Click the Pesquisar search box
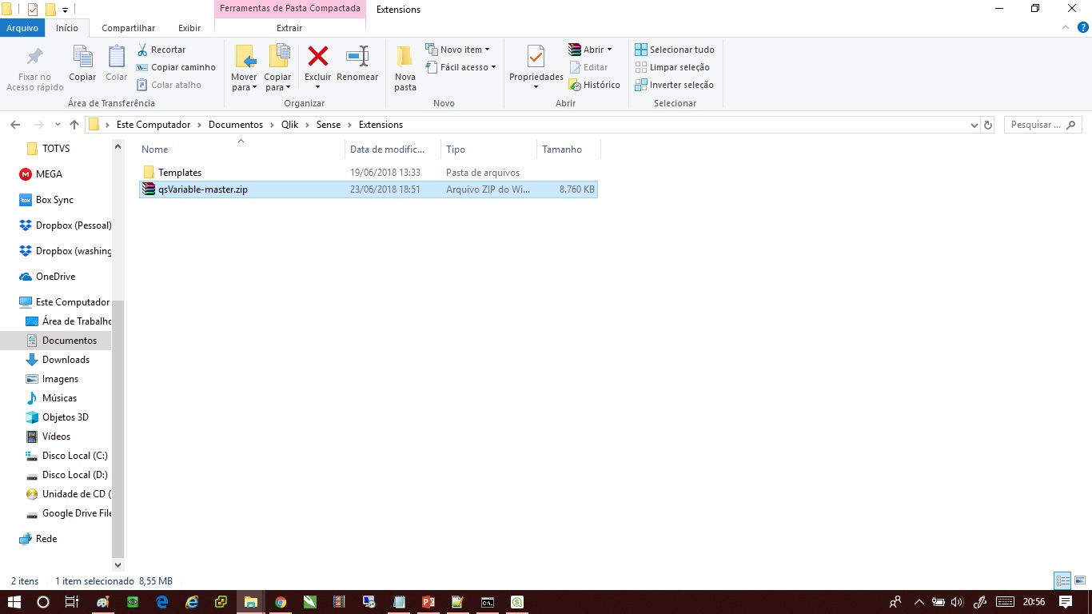The image size is (1092, 614). pos(1042,125)
